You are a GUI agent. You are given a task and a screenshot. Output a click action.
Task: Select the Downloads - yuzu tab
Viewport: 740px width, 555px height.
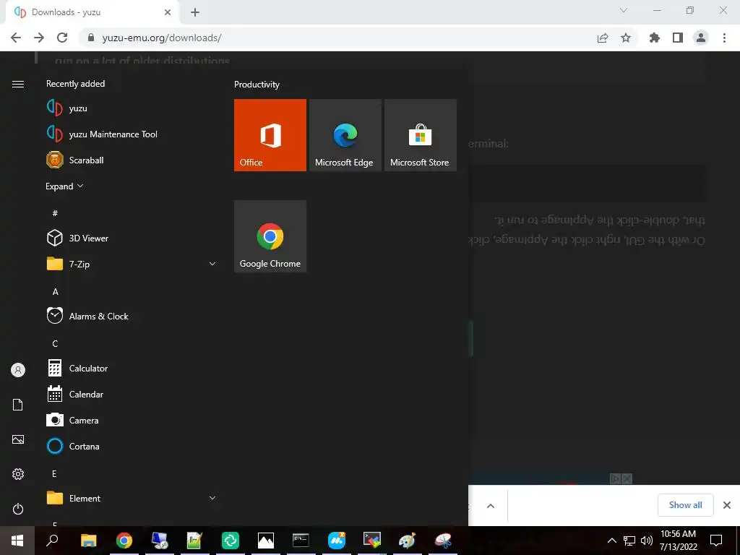coord(92,12)
